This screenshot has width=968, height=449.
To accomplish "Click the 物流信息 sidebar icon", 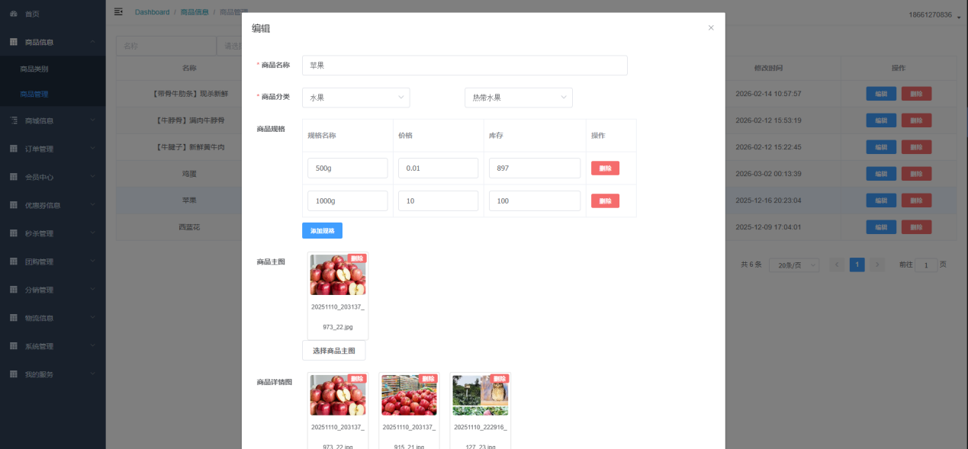I will point(14,318).
